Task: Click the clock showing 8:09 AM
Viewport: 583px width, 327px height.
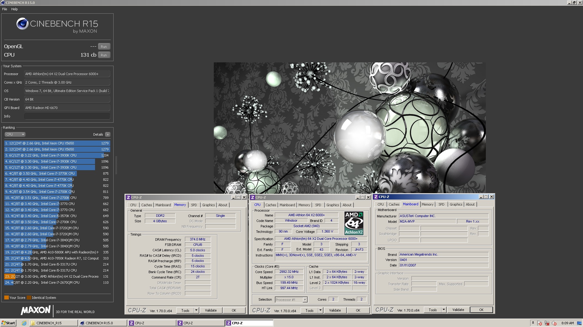Action: [568, 323]
